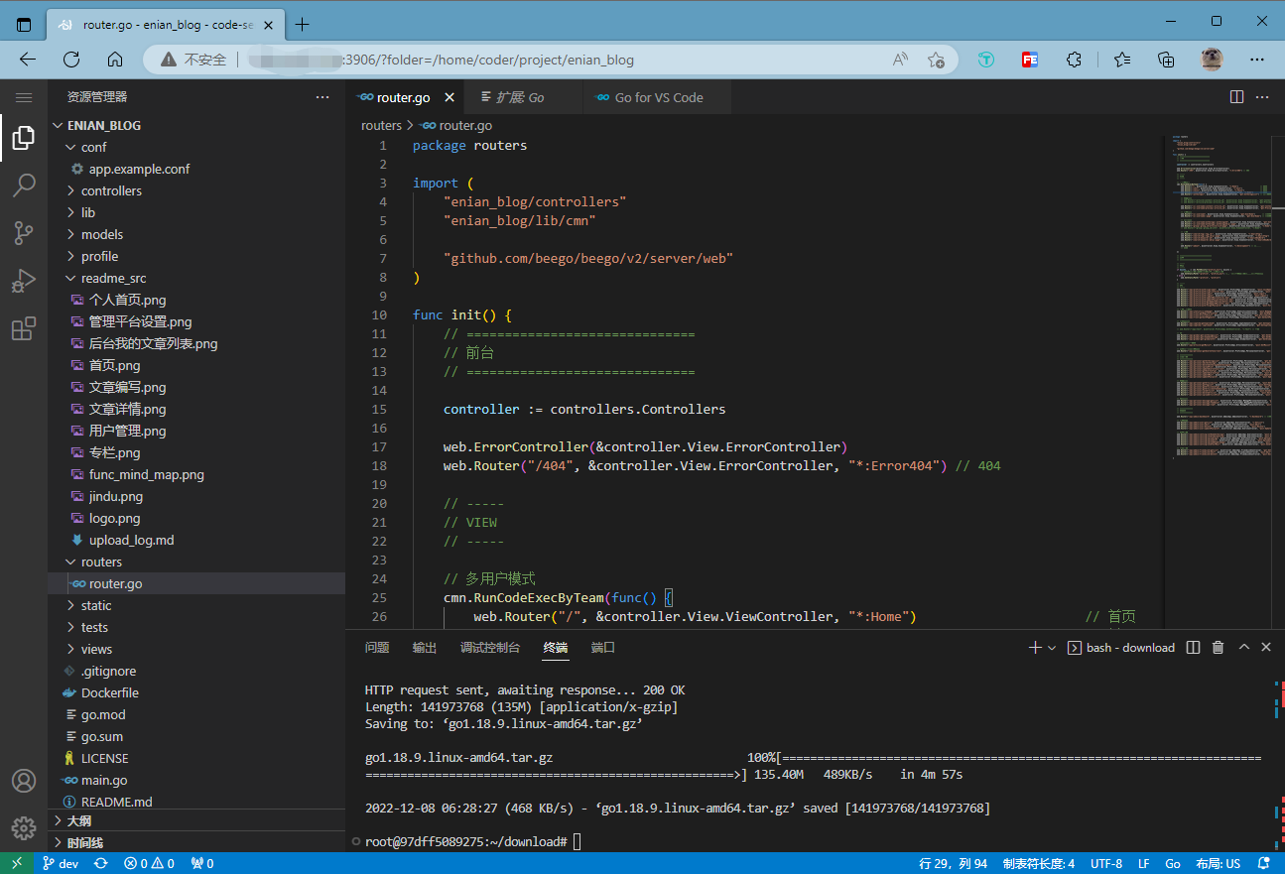The height and width of the screenshot is (874, 1285).
Task: Open the Extensions view
Action: click(x=24, y=328)
